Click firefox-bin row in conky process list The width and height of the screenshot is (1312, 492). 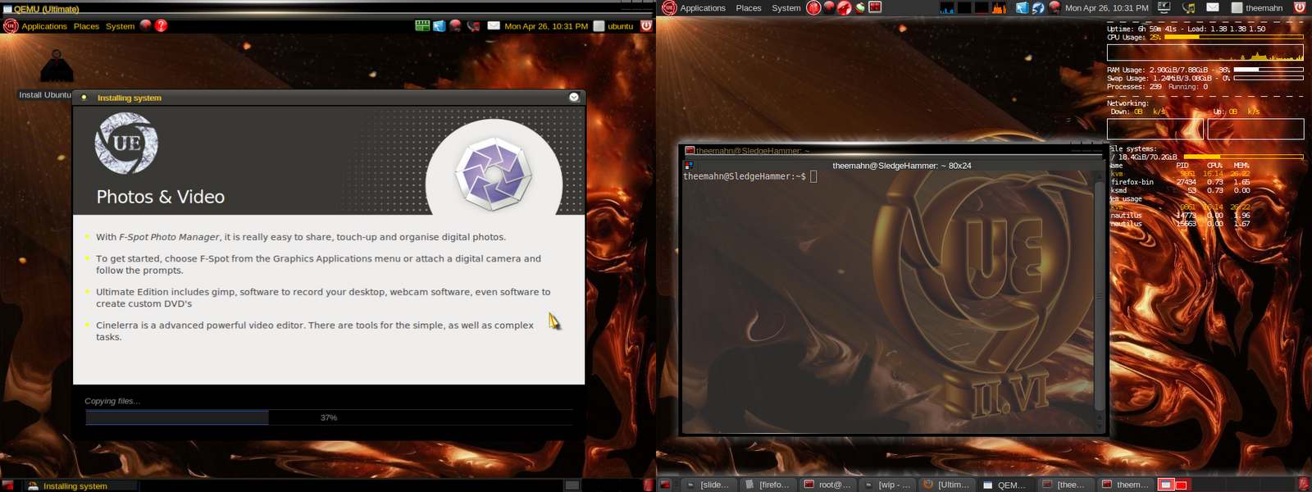coord(1181,182)
